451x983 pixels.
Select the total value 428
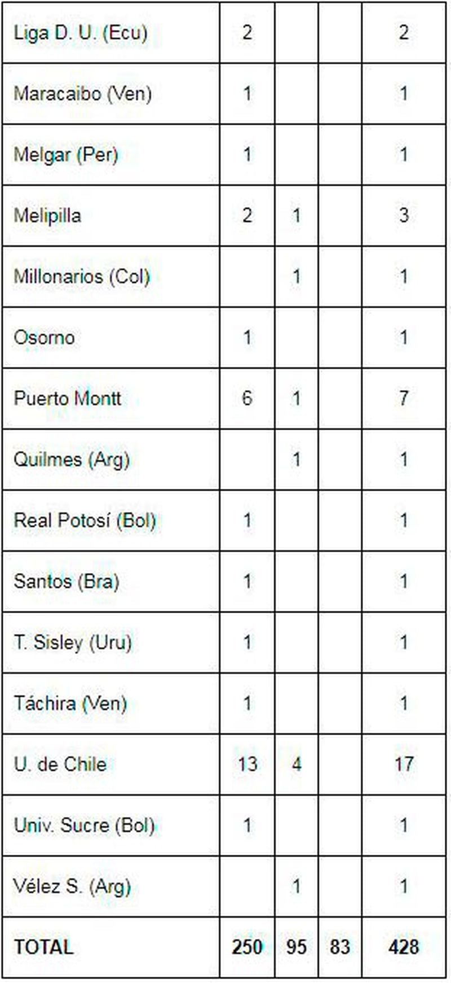pyautogui.click(x=404, y=947)
